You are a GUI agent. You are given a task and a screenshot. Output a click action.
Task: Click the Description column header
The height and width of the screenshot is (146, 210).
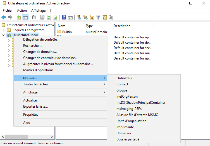point(122,26)
